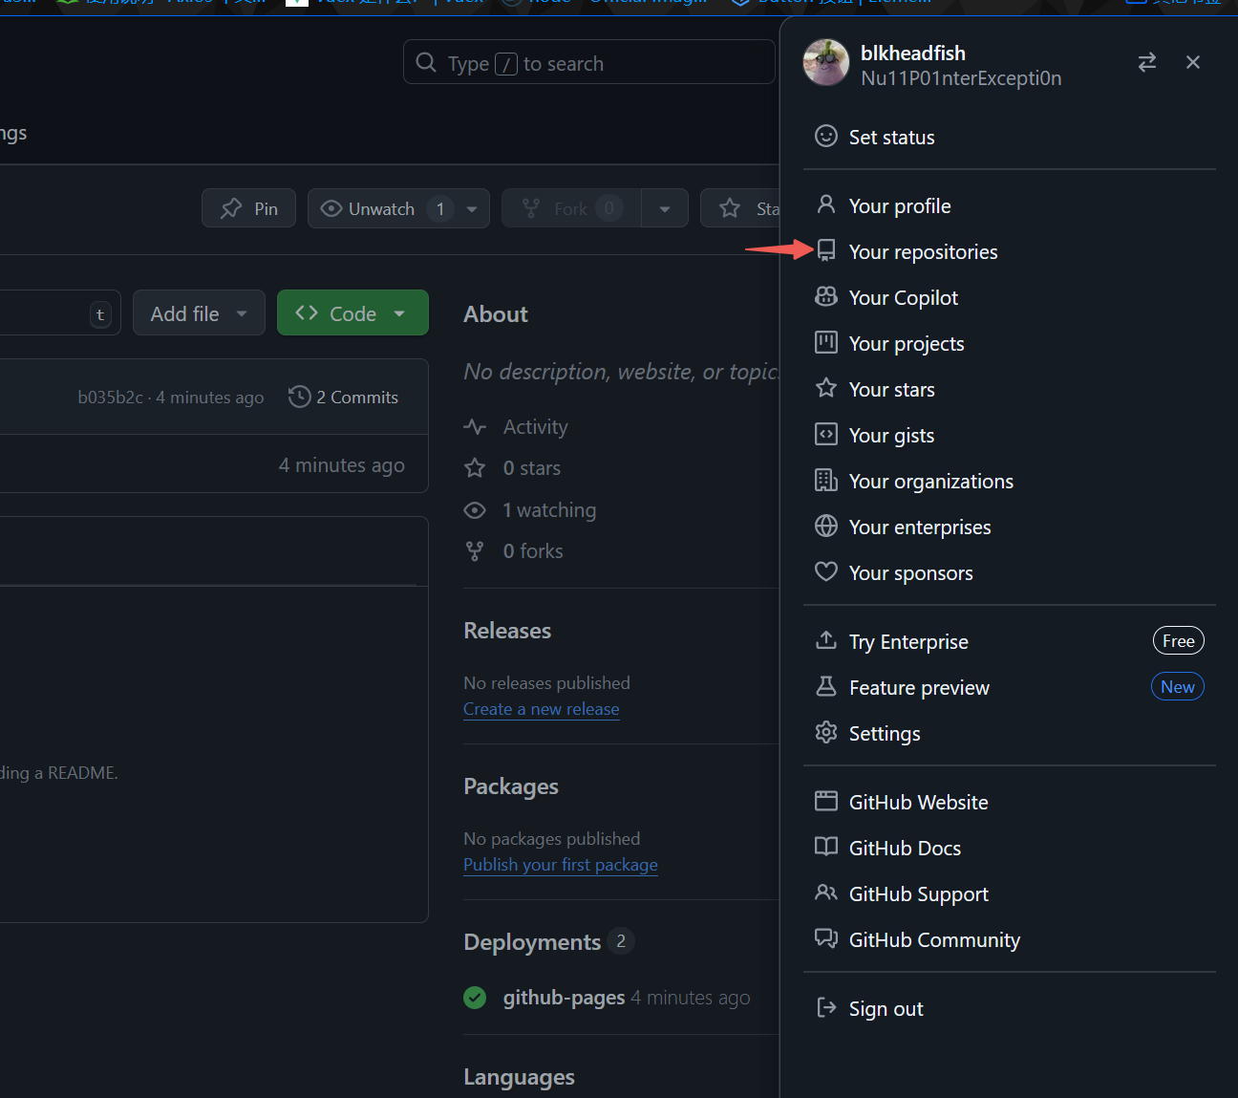This screenshot has height=1098, width=1238.
Task: Open the Deployments heading link
Action: pos(532,942)
